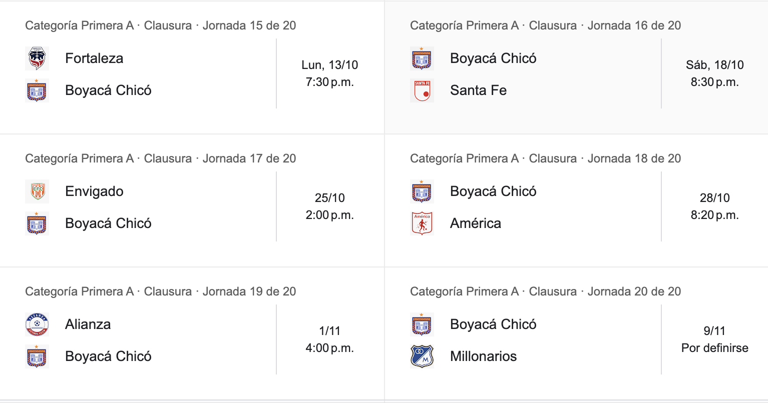Click the Envigado team crest
The height and width of the screenshot is (403, 768).
[x=37, y=191]
